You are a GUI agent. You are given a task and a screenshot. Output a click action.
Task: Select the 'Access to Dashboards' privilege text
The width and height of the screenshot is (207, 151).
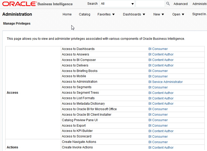[78, 49]
